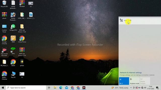The width and height of the screenshot is (161, 90).
Task: Open the 33°C Partly sunny weather widget
Action: point(120,88)
